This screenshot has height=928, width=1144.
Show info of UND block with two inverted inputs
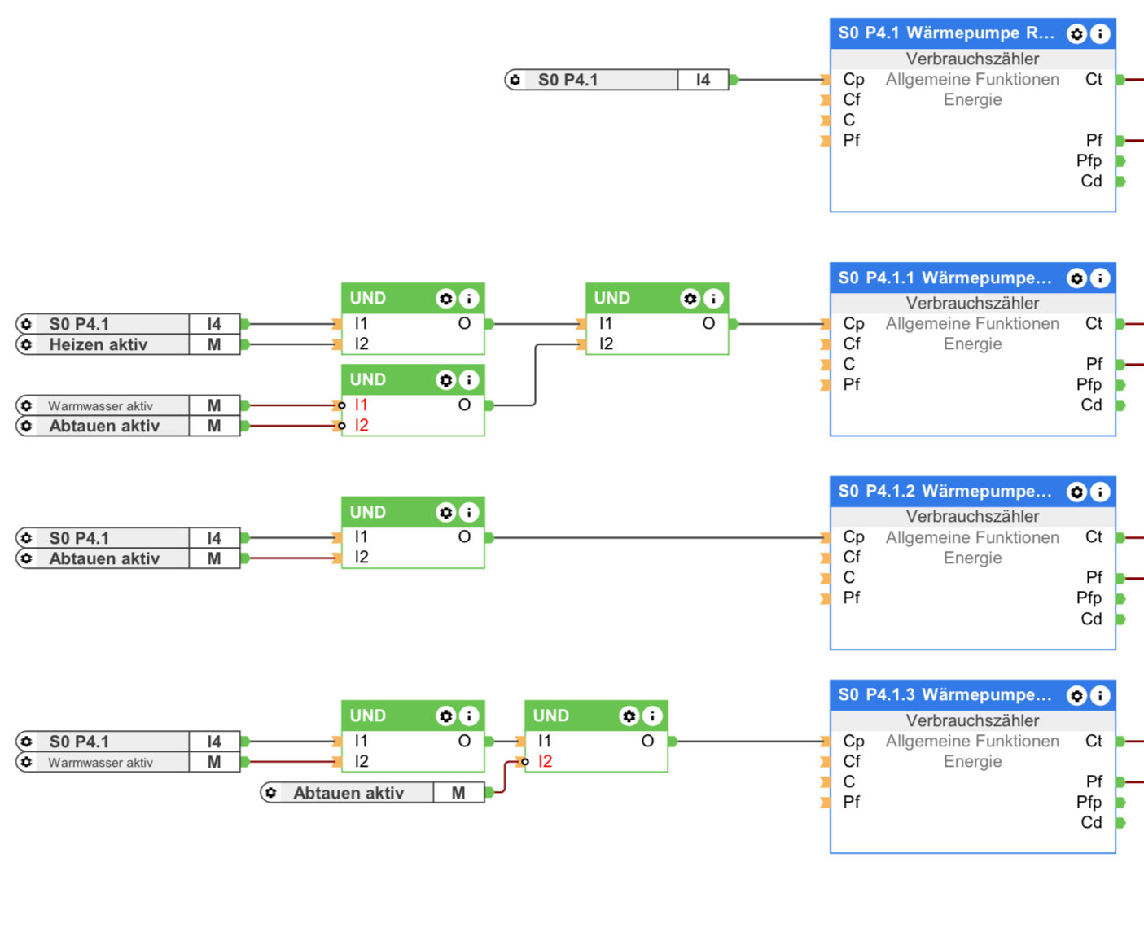[469, 380]
